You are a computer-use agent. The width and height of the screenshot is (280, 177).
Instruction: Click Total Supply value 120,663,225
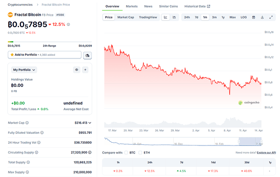(x=82, y=162)
